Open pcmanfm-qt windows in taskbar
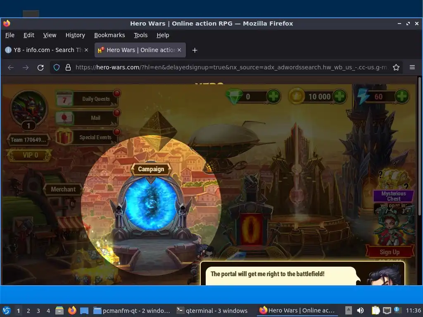 point(132,310)
